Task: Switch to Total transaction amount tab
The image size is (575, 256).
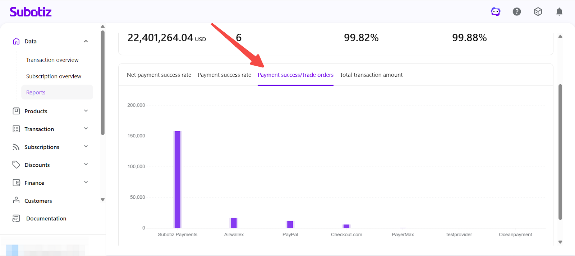Action: click(371, 75)
